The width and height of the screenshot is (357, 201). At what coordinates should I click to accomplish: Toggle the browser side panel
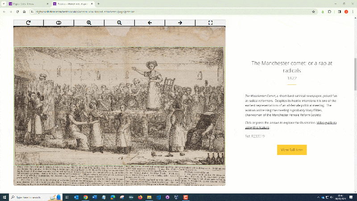[x=340, y=12]
